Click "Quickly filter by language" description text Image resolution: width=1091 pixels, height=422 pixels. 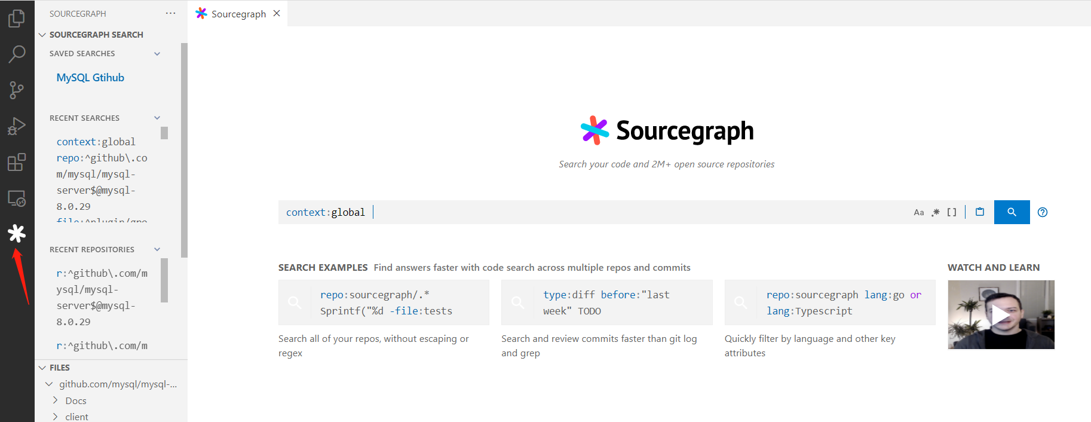tap(810, 345)
